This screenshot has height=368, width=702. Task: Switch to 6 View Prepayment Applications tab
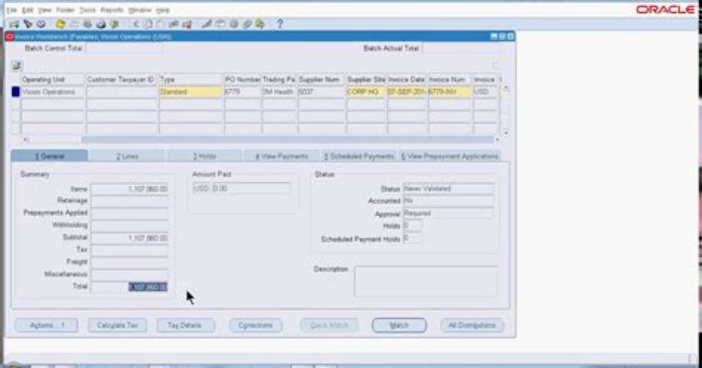click(450, 156)
